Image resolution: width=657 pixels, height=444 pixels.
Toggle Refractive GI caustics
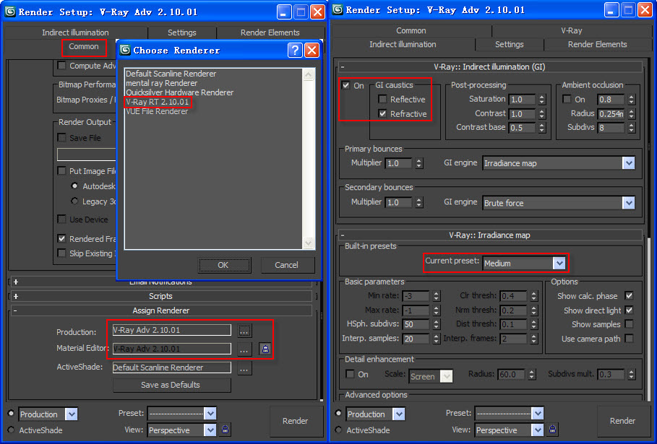382,113
